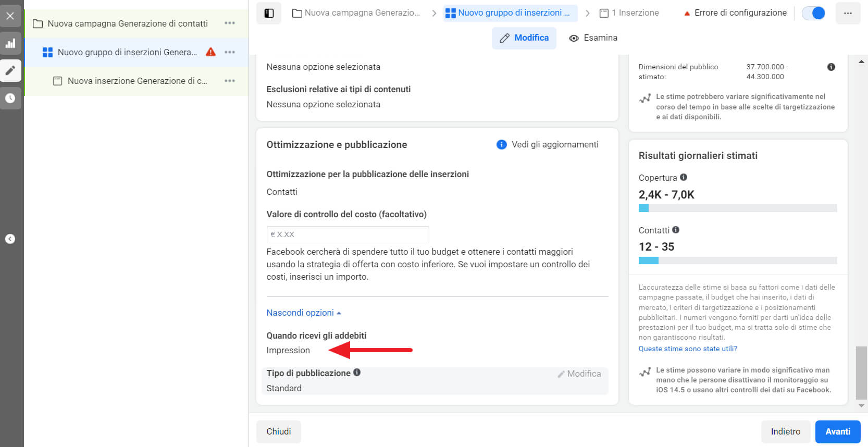Switch to the Esamina tab

[x=593, y=38]
